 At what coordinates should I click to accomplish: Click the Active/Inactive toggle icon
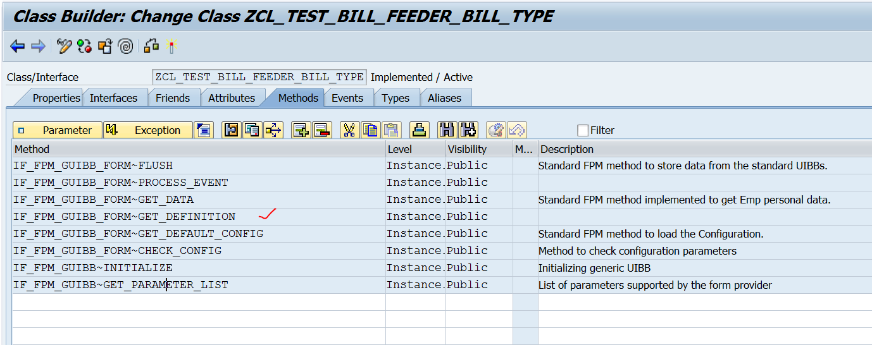coord(84,46)
